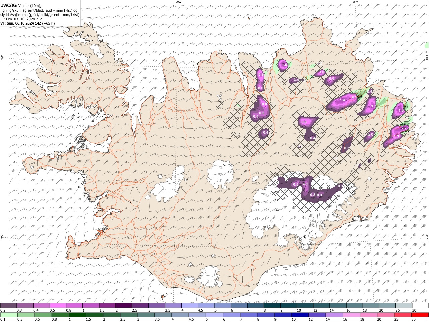Click the darkest purple swatch at 2, upper legend

click(123, 306)
